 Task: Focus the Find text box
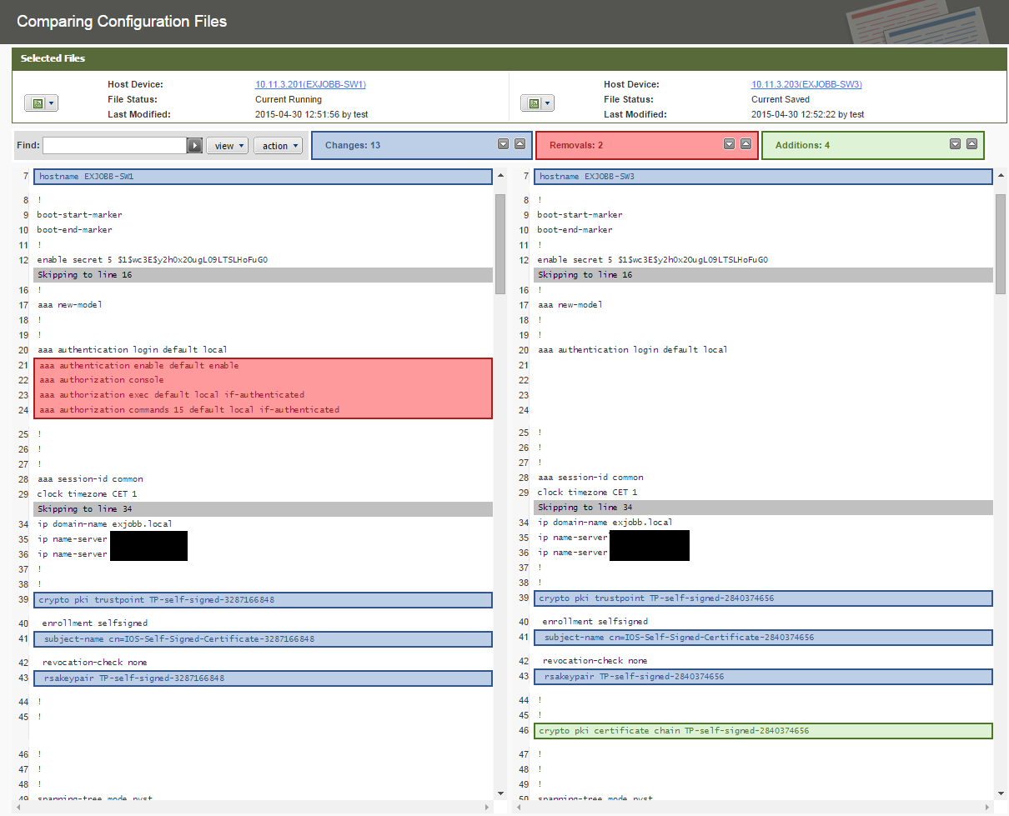pos(114,146)
